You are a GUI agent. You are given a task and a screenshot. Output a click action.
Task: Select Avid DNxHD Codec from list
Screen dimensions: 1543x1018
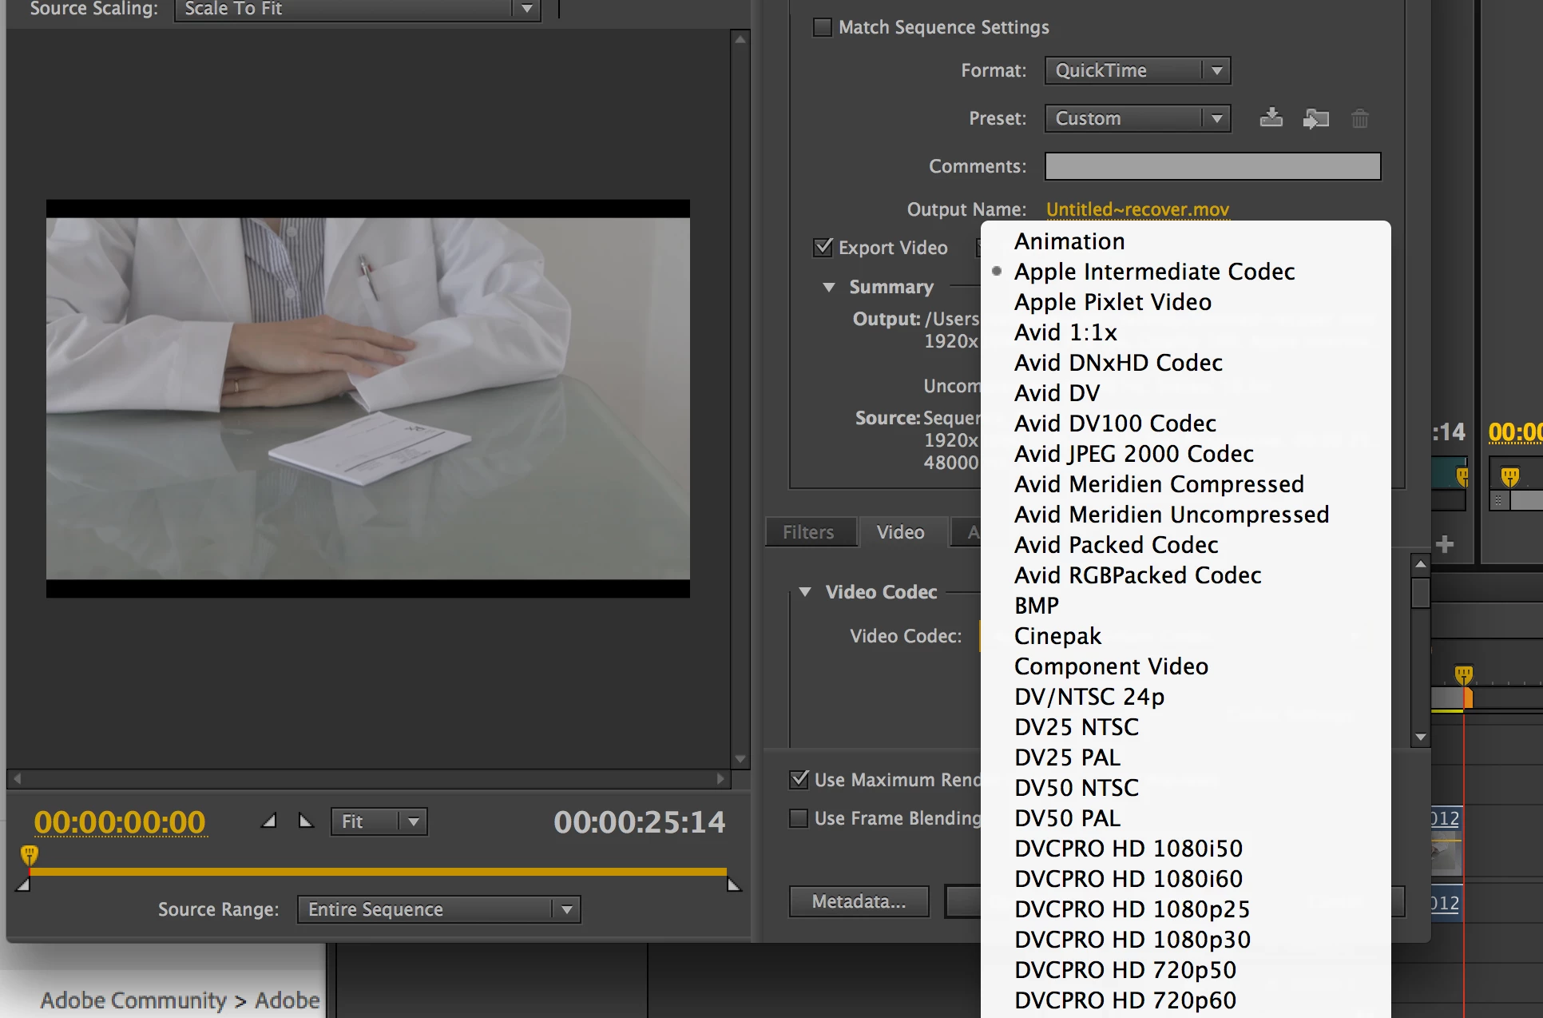pos(1118,363)
